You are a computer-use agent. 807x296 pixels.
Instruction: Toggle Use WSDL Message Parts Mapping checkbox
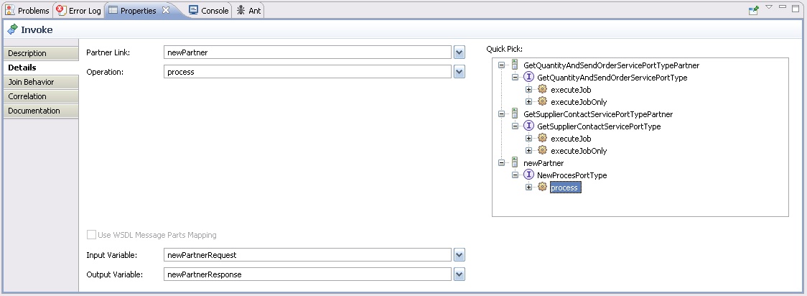point(91,235)
